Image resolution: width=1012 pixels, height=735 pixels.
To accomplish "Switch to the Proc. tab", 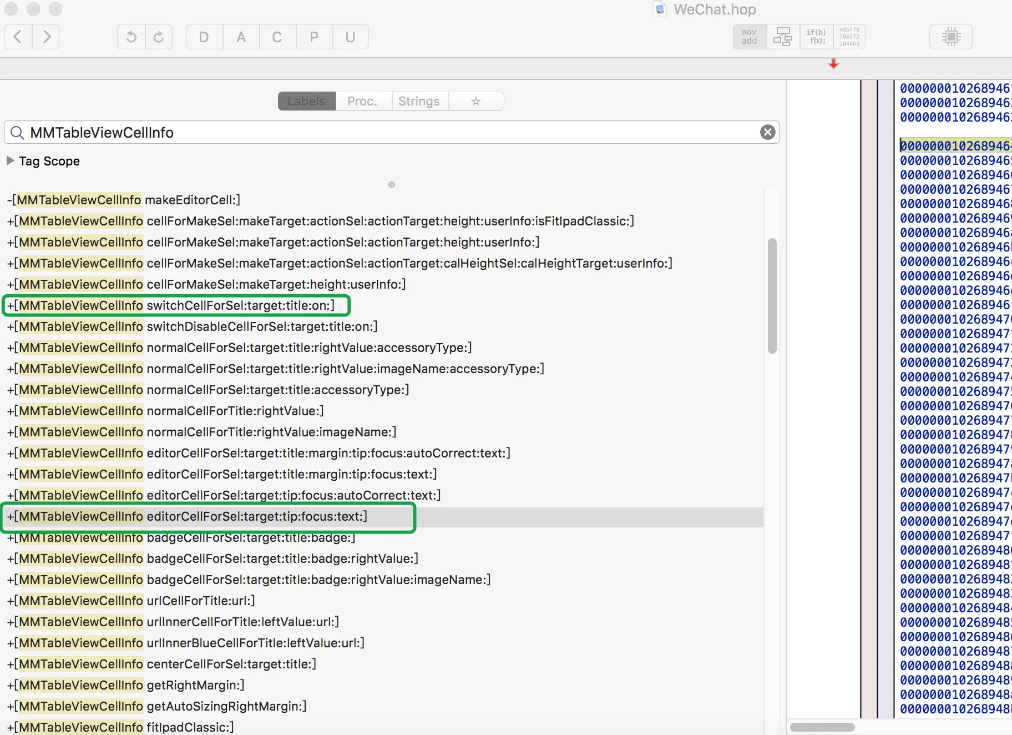I will click(x=362, y=101).
